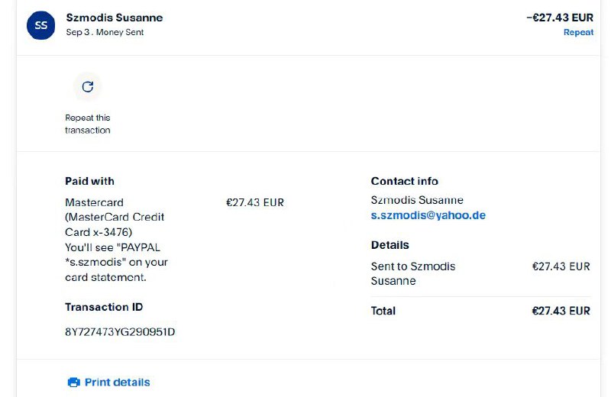Open the Print details link
The width and height of the screenshot is (611, 397).
click(117, 382)
